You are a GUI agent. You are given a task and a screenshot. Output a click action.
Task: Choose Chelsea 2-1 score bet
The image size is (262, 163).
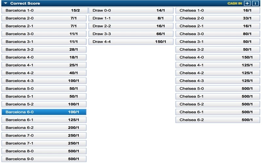click(218, 26)
